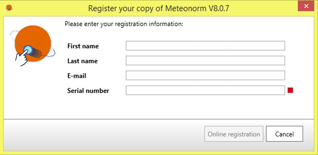318x155 pixels.
Task: Click the blue circle in the logo
Action: 28,50
